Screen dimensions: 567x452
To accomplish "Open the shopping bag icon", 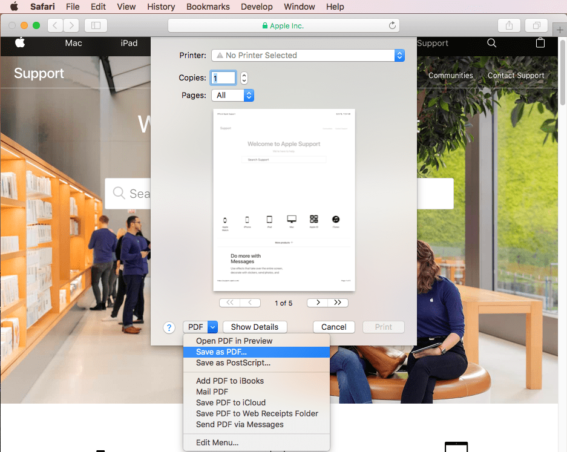I will pos(540,43).
